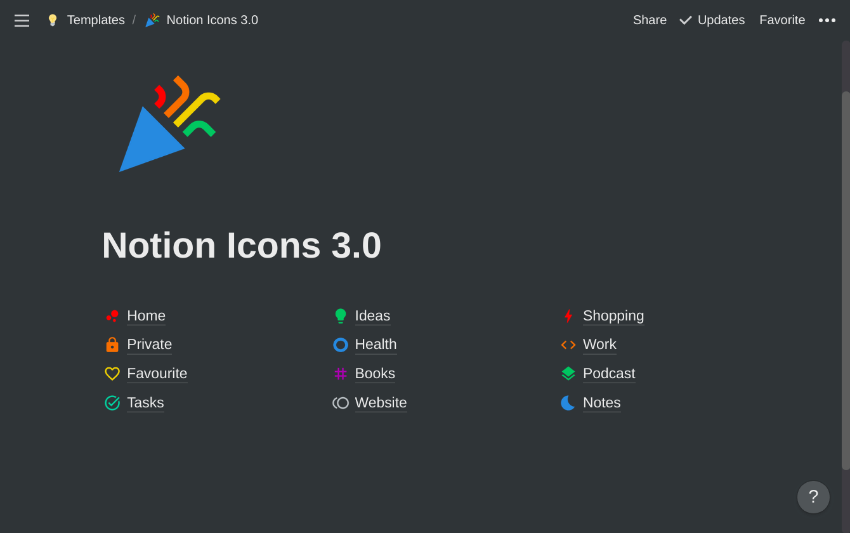Click the red Home page icon
Viewport: 850px width, 533px height.
[x=112, y=316]
